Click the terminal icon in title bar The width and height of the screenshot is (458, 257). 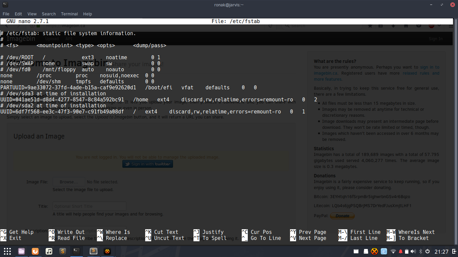[5, 5]
